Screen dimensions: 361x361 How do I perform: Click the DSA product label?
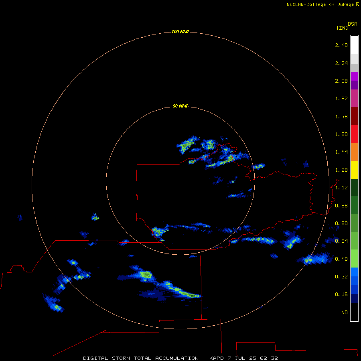(353, 24)
